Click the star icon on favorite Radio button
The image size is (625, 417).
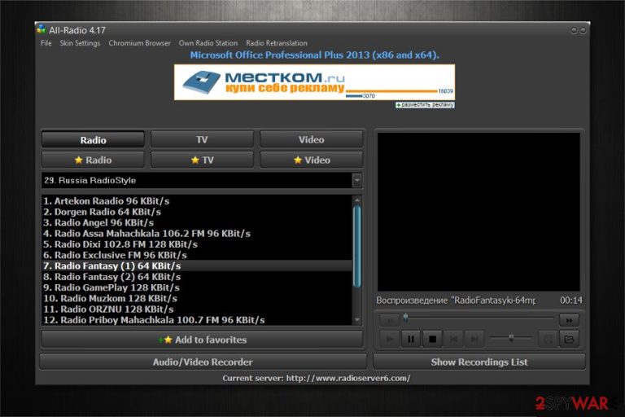pyautogui.click(x=78, y=160)
